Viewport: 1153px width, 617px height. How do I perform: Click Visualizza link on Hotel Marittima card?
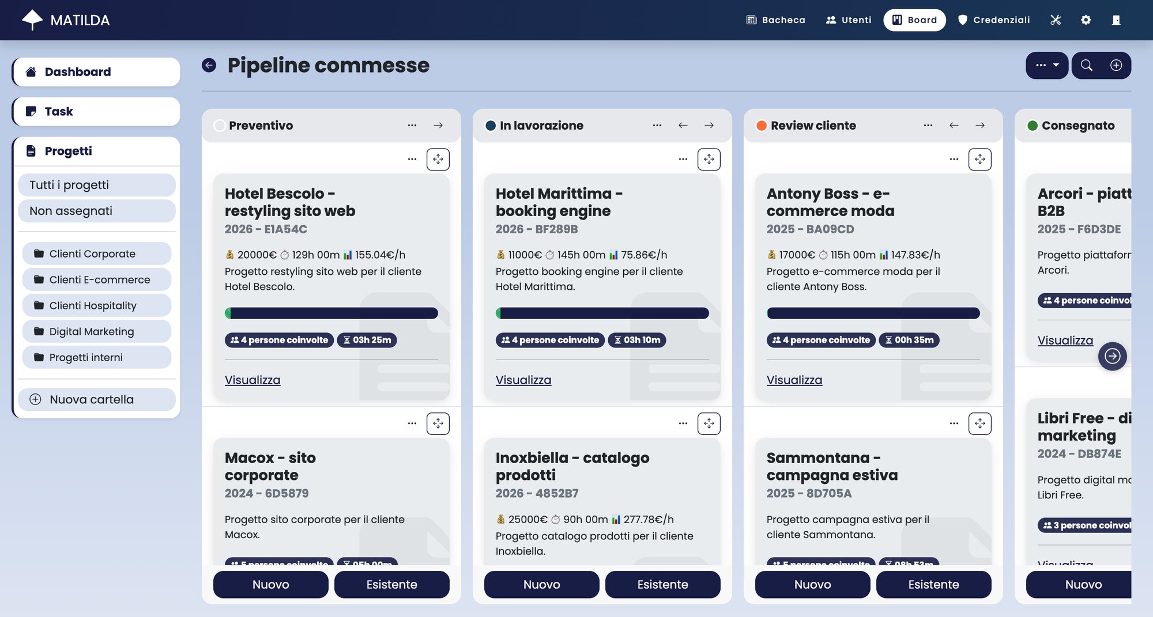(x=523, y=380)
